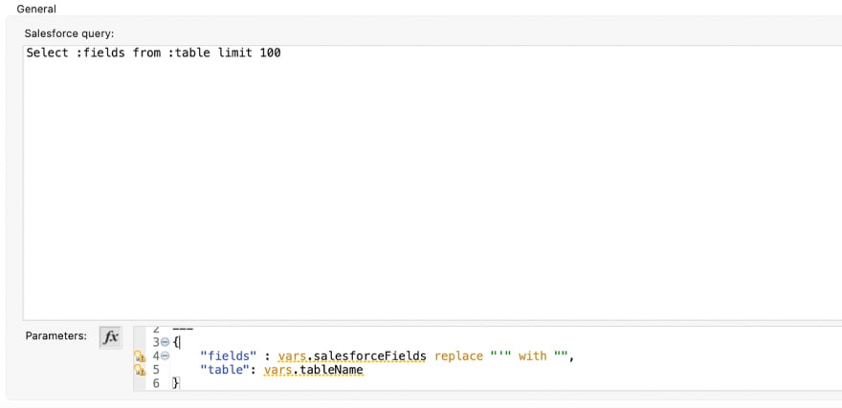842x408 pixels.
Task: Click the 'Select :fields from :table limit 100' query text
Action: click(x=154, y=54)
